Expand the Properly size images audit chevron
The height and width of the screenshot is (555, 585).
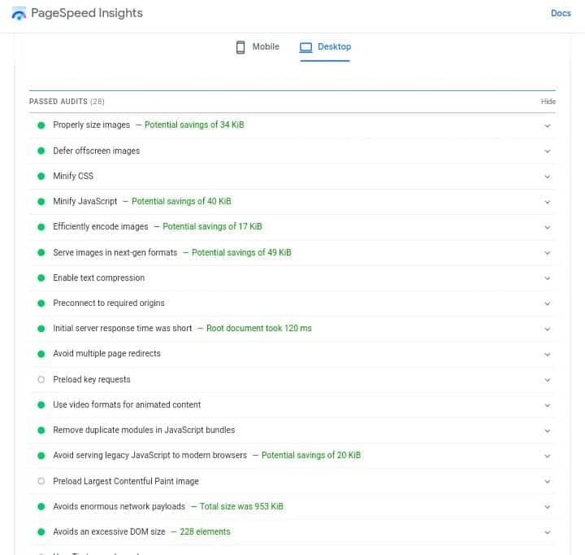pos(547,126)
